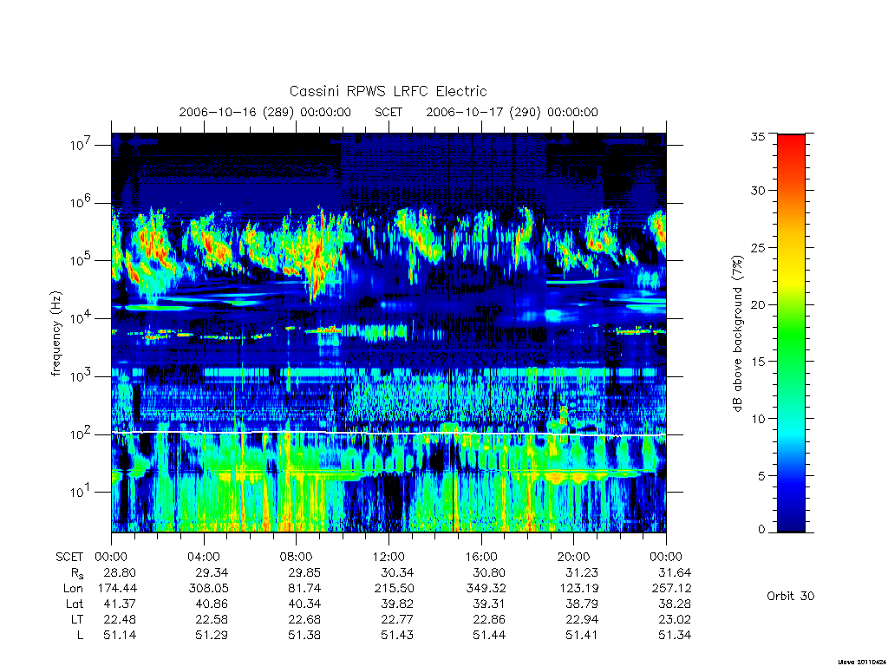The width and height of the screenshot is (888, 666).
Task: Click the frequency axis label 10^5
Action: [x=81, y=260]
